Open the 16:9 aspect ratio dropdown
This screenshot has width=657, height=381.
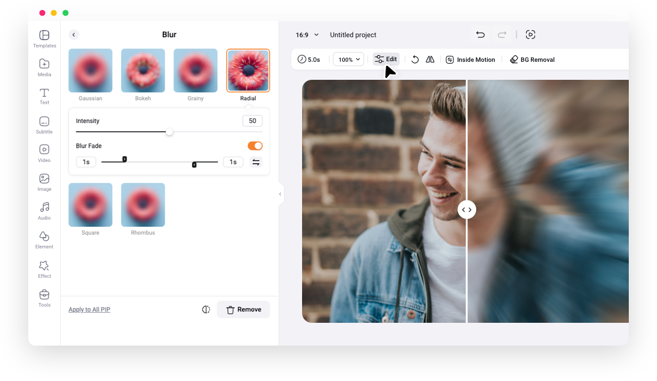click(306, 35)
